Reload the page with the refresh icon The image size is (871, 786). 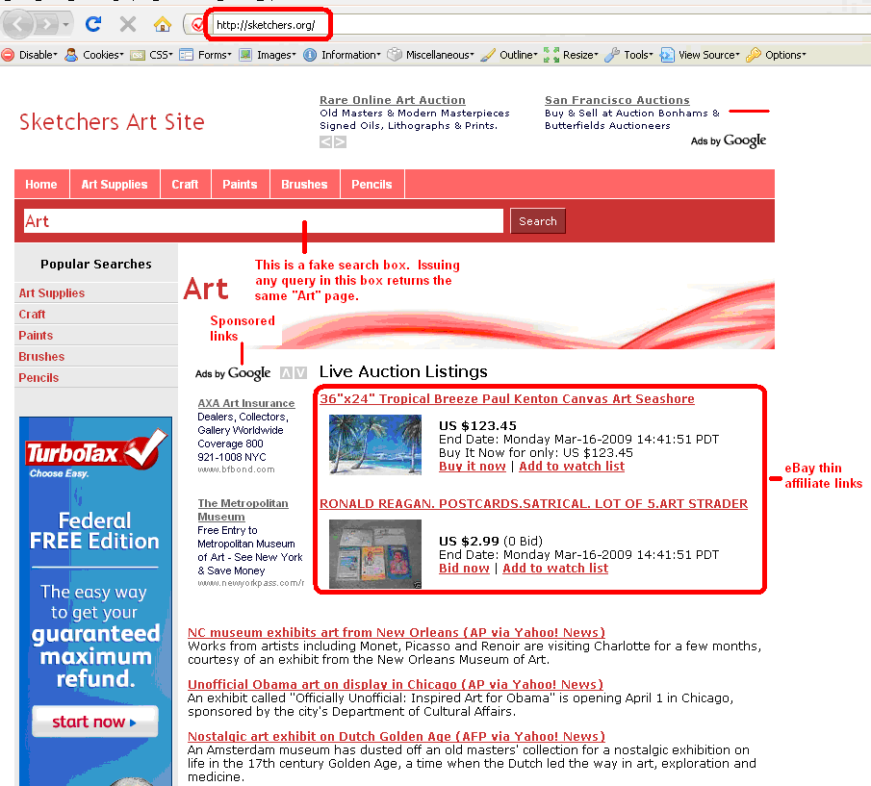pyautogui.click(x=93, y=24)
